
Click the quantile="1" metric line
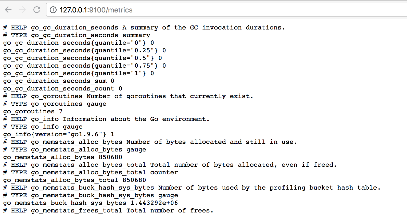[79, 73]
